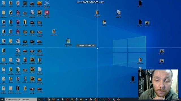Open File Explorer from the taskbar
Screen dimensions: 181x101
[81, 99]
